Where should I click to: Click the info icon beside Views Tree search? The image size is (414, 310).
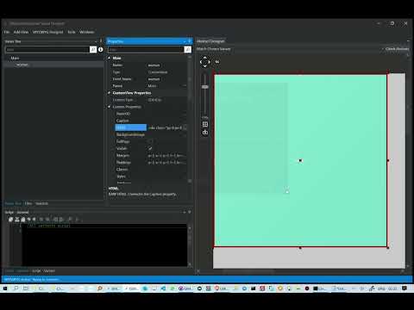click(100, 49)
